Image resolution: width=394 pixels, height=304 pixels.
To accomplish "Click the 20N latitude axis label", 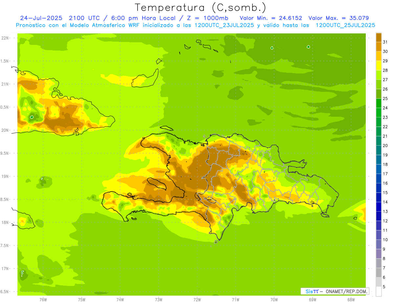I will tap(6, 130).
